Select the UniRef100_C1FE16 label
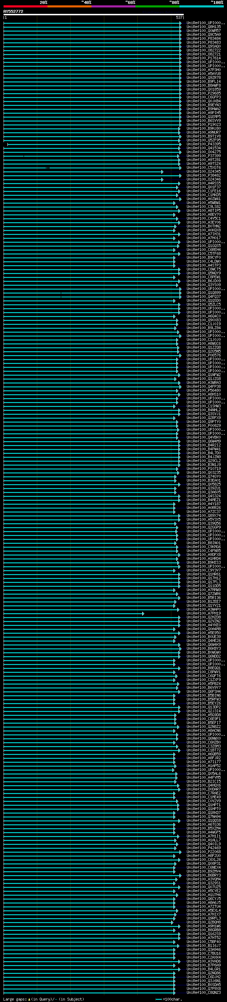The image size is (227, 1002). pos(203,191)
